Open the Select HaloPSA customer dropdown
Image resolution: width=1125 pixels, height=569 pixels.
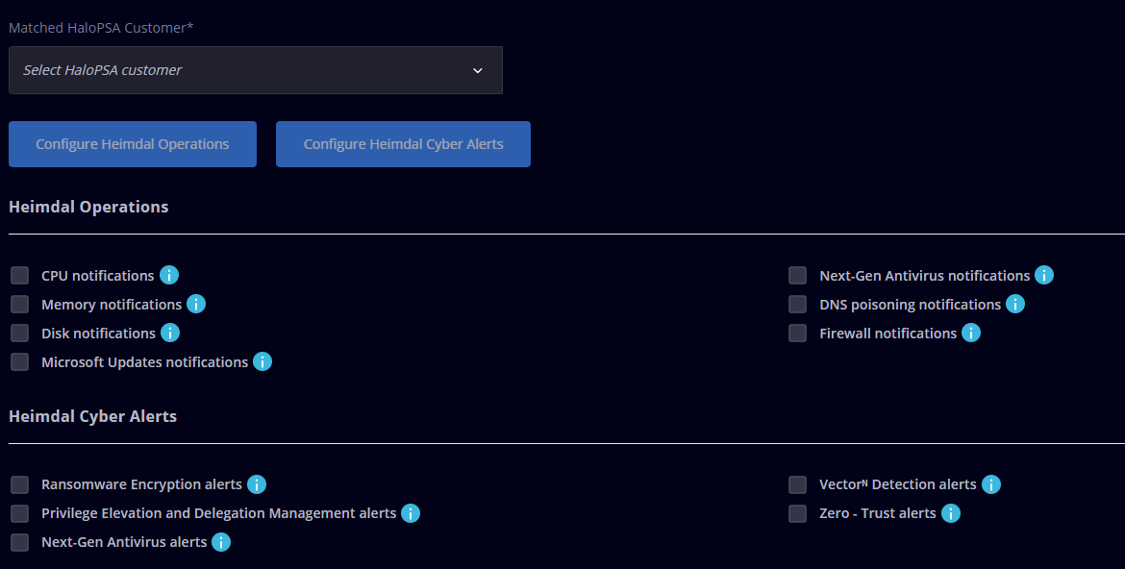[256, 70]
